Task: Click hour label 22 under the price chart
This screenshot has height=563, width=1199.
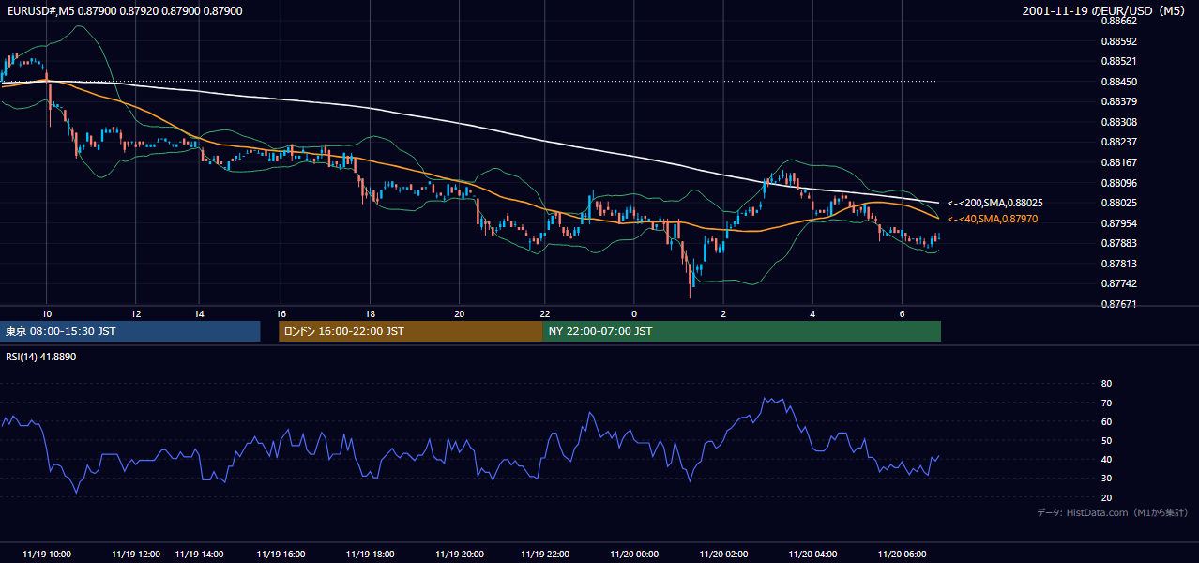Action: coord(543,313)
